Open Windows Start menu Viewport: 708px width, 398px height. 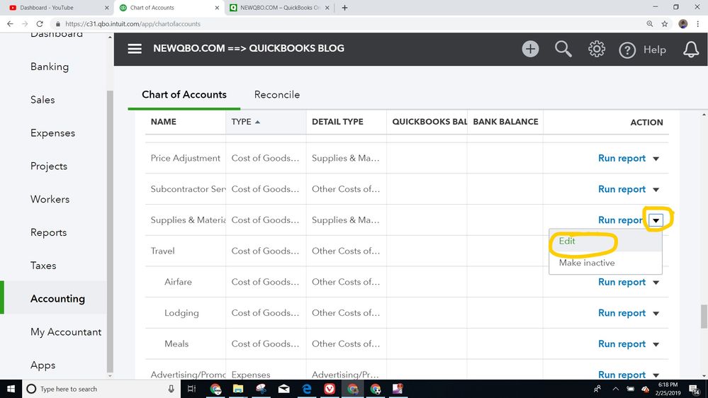click(x=11, y=389)
